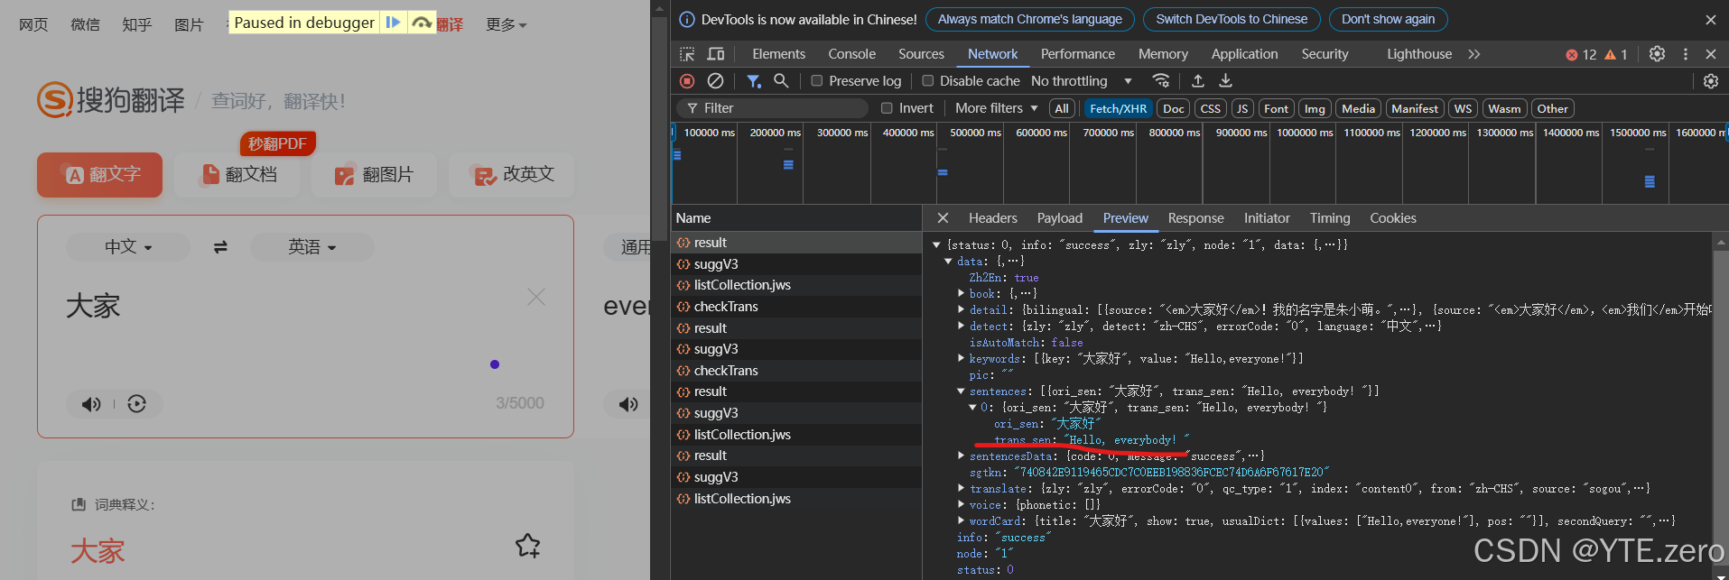The width and height of the screenshot is (1729, 580).
Task: Resume script execution in paused debugger overlay
Action: tap(393, 23)
